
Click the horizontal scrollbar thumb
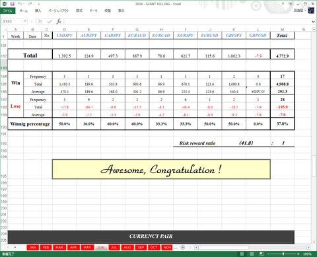224,248
